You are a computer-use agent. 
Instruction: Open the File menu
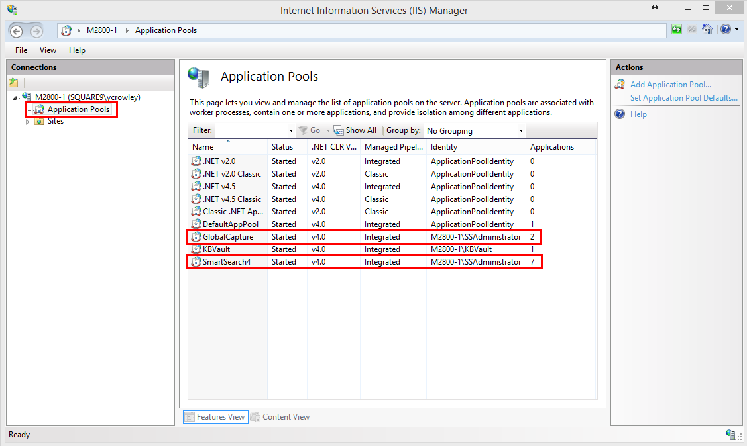pyautogui.click(x=21, y=50)
